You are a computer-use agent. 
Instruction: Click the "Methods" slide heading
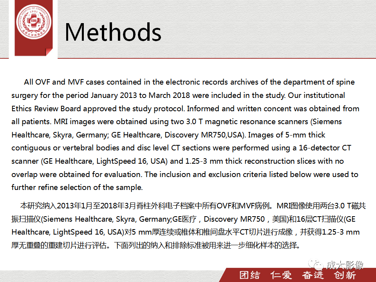click(113, 33)
